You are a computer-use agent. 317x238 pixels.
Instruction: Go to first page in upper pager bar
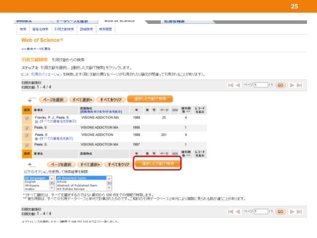tap(231, 85)
